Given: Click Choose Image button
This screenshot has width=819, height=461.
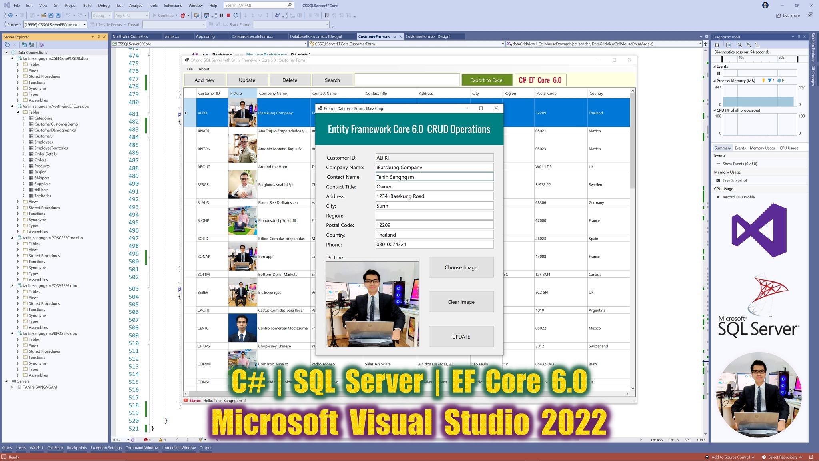Looking at the screenshot, I should [461, 267].
